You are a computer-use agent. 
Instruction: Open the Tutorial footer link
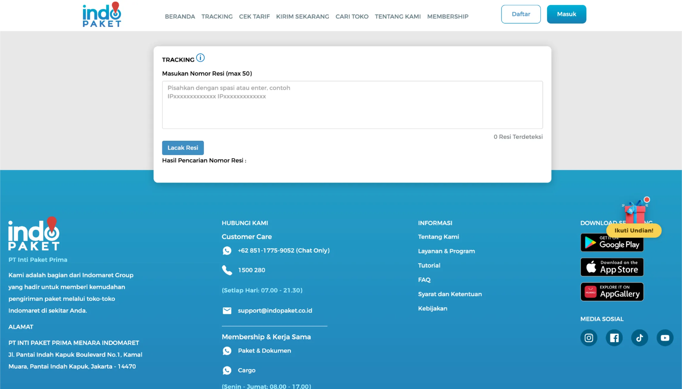click(x=429, y=265)
